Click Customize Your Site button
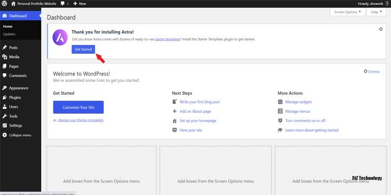Screen dimensions: 391x195 coord(78,107)
